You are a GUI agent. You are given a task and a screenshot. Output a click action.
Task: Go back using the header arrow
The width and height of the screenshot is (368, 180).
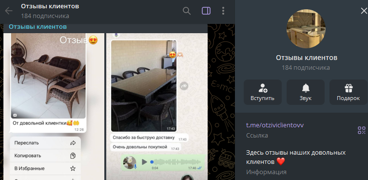(9, 11)
